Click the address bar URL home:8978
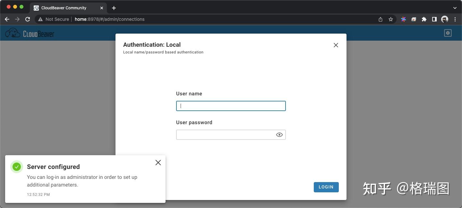Image resolution: width=462 pixels, height=208 pixels. pos(110,19)
